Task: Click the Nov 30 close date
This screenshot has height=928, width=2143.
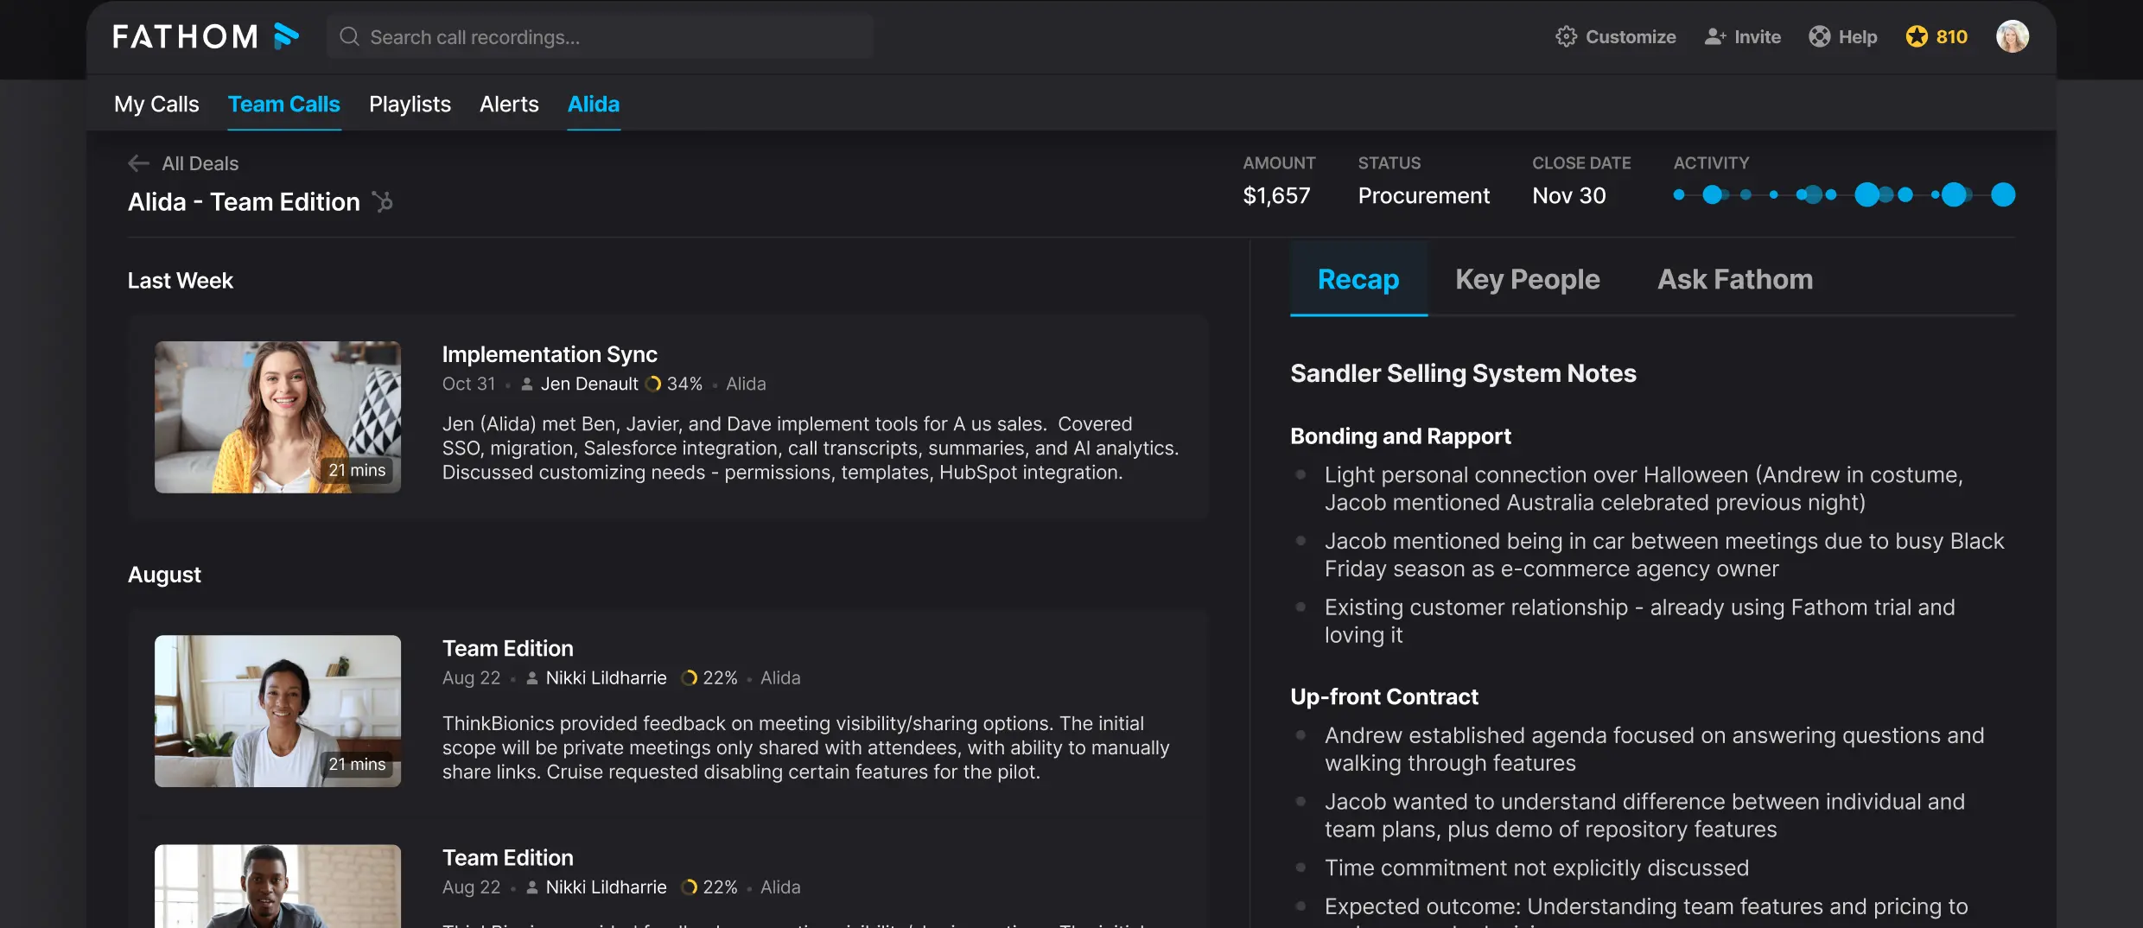Action: pos(1569,196)
